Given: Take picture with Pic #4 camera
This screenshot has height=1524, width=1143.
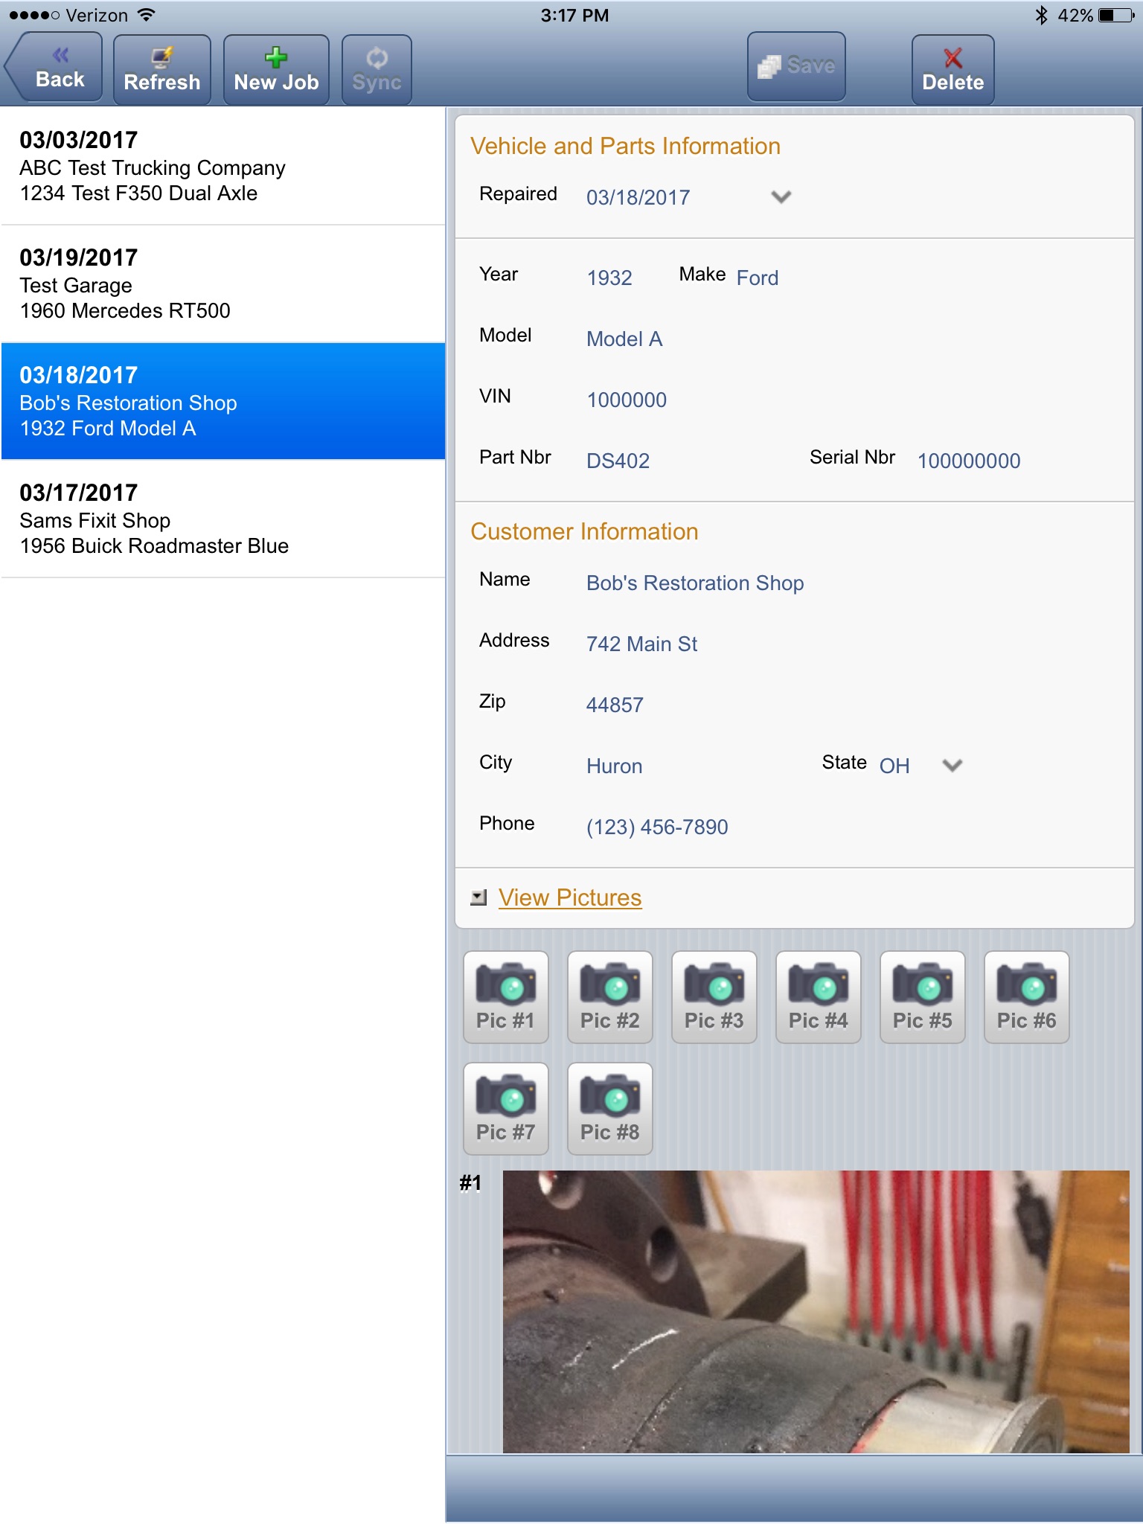Looking at the screenshot, I should click(819, 997).
